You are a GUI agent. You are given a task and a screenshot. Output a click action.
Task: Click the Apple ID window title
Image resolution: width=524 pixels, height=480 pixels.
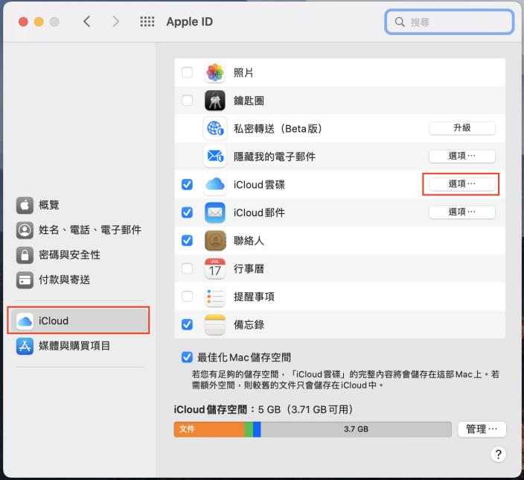tap(190, 22)
